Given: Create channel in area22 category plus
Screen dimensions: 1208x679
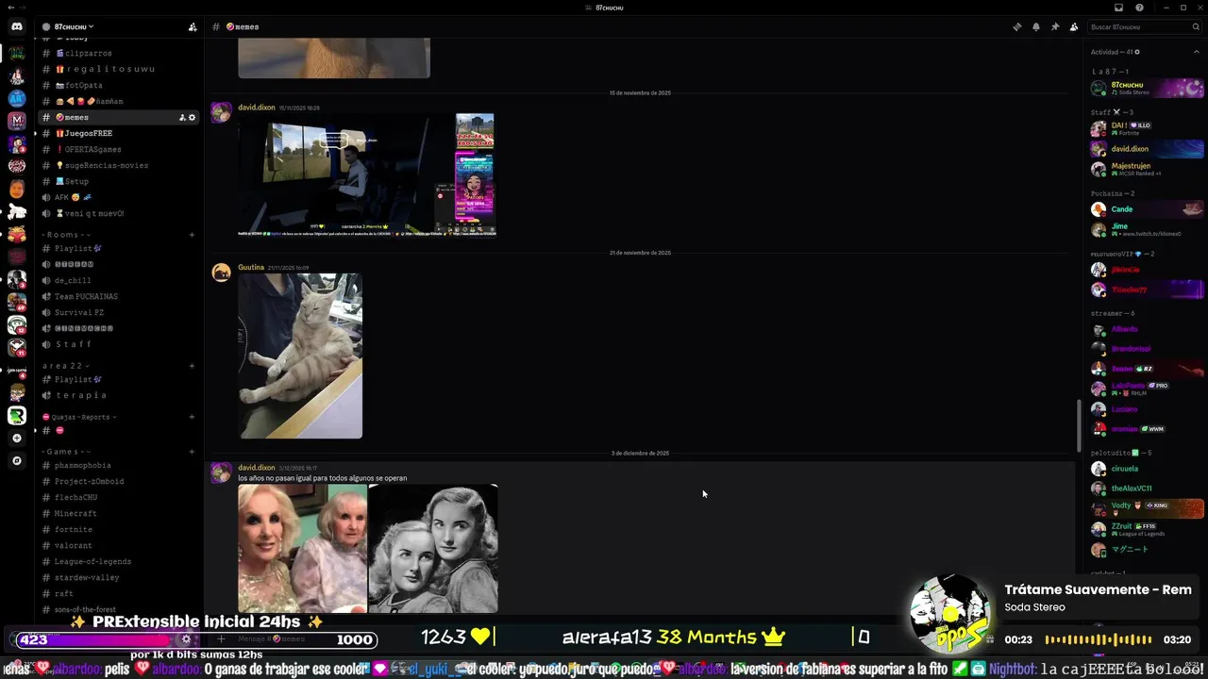Looking at the screenshot, I should (x=192, y=366).
